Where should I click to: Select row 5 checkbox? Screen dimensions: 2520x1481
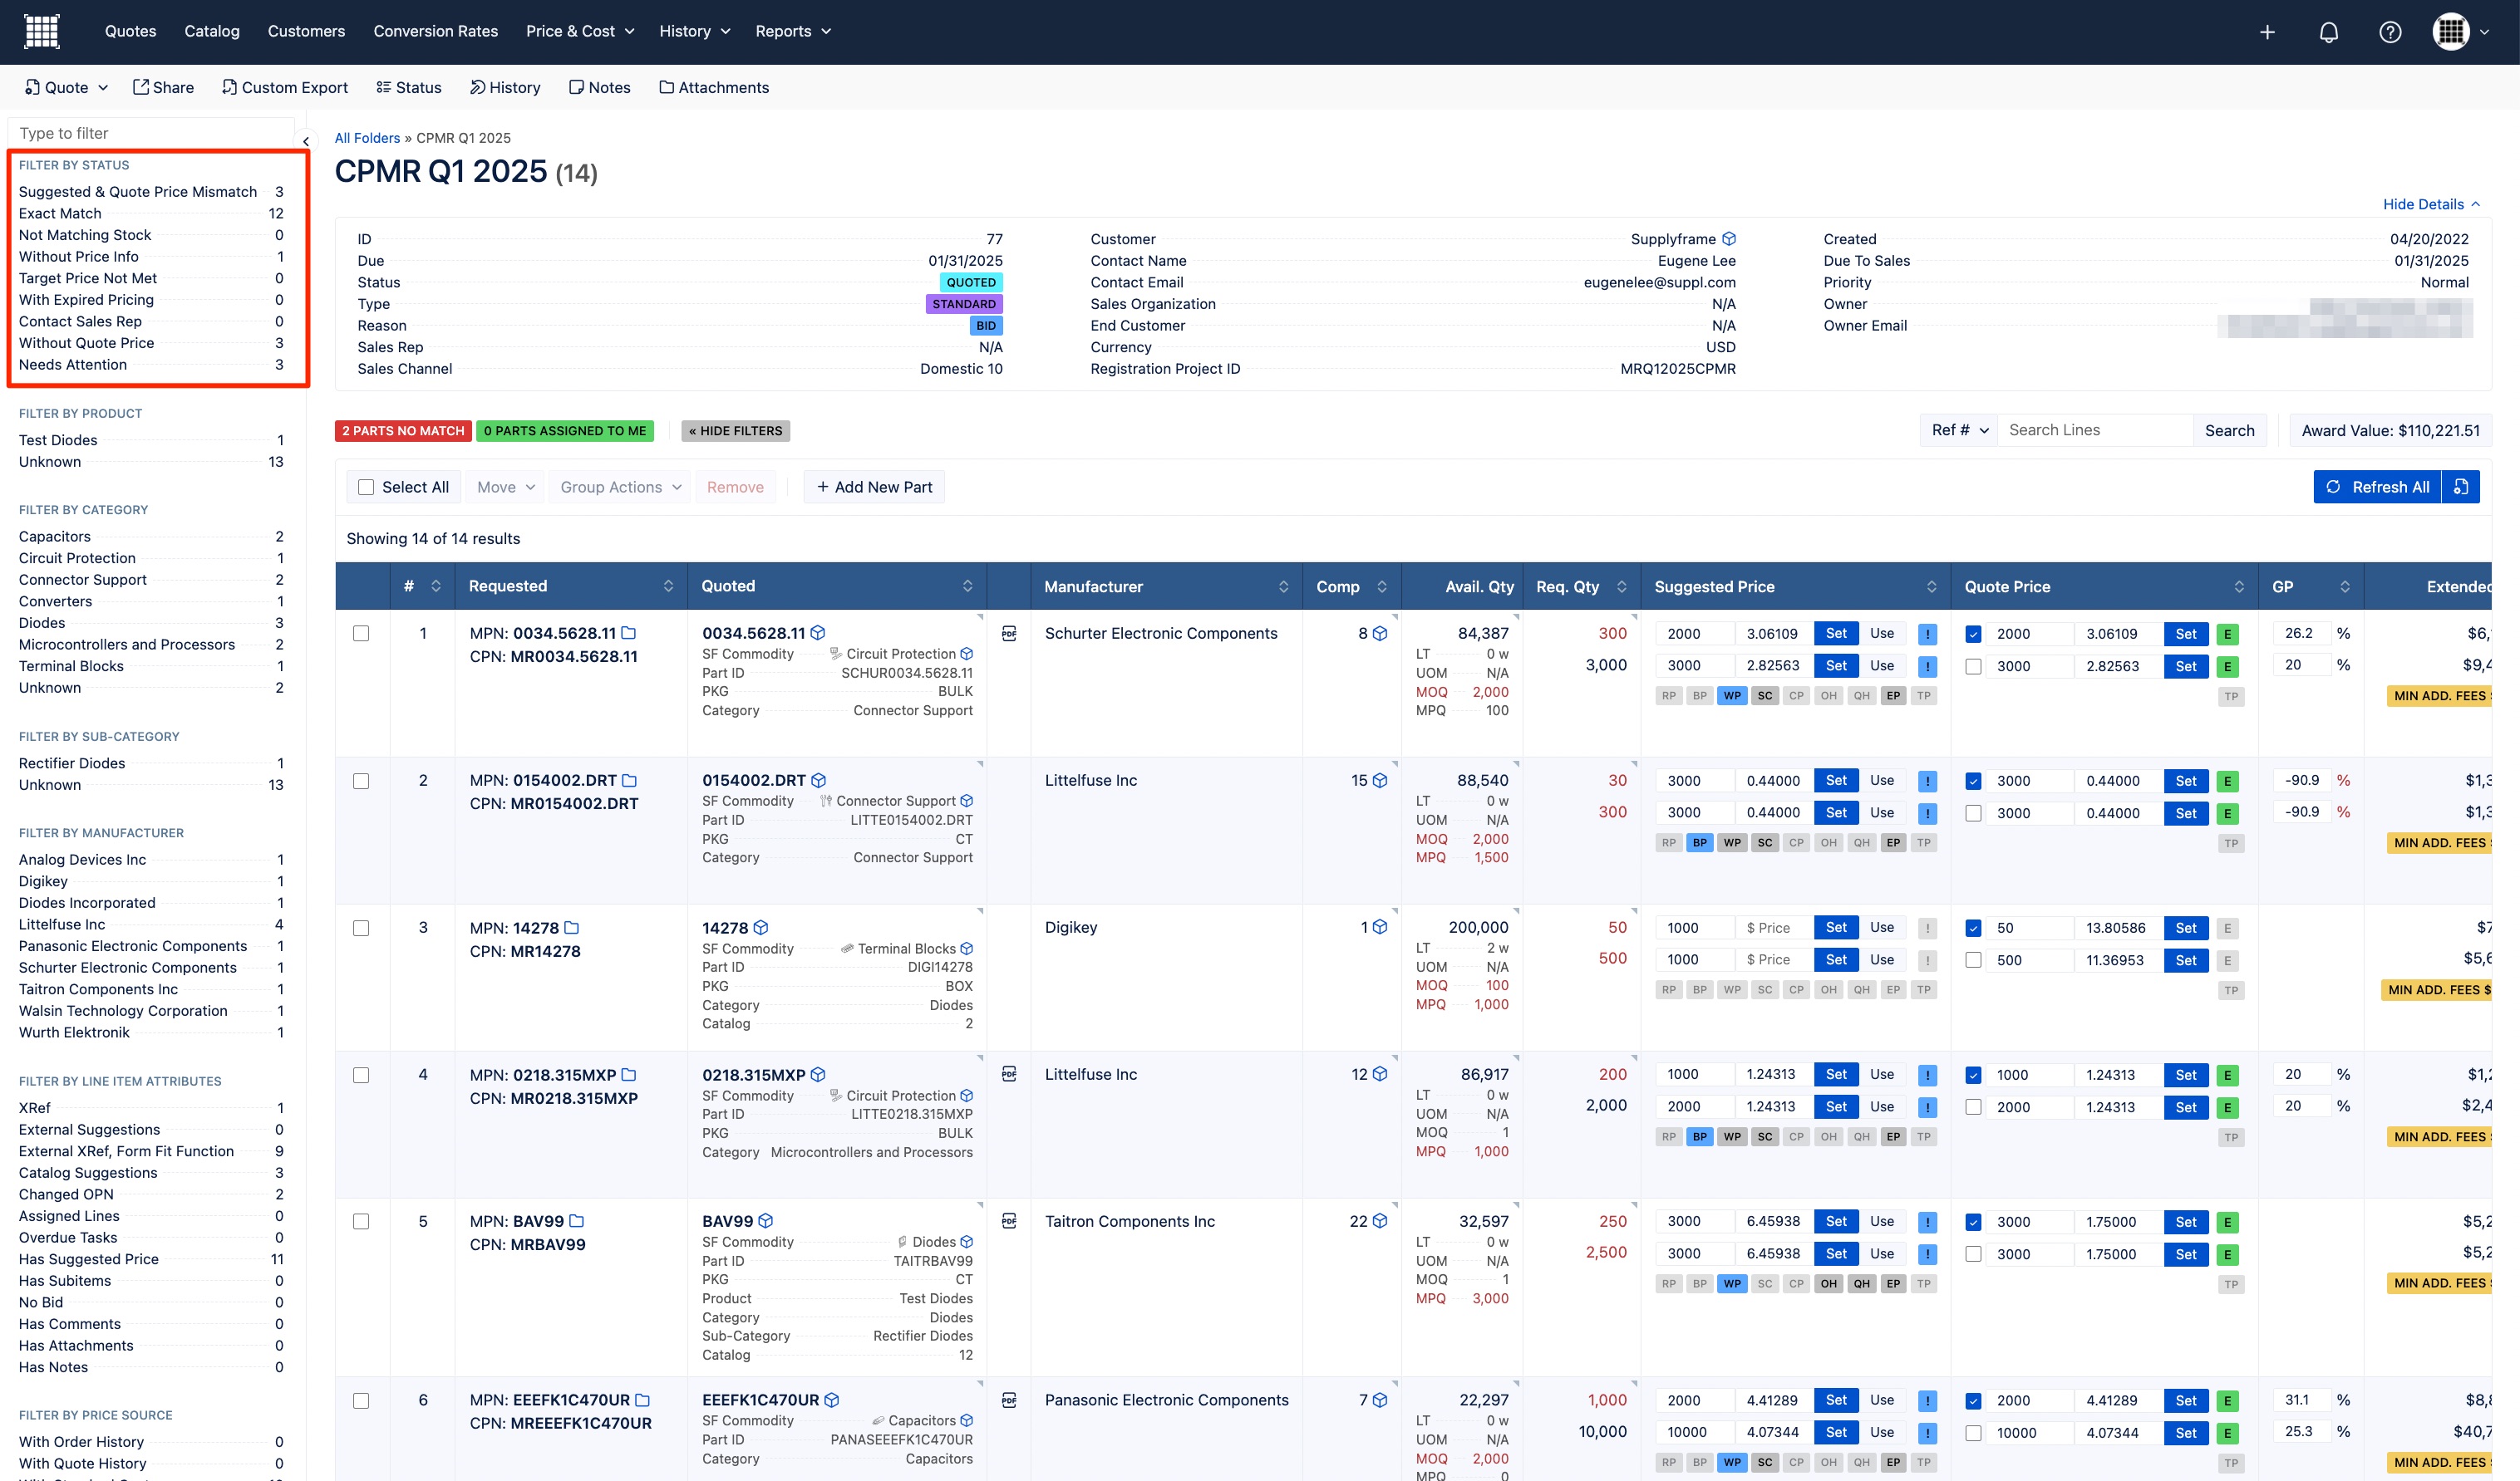click(x=361, y=1222)
